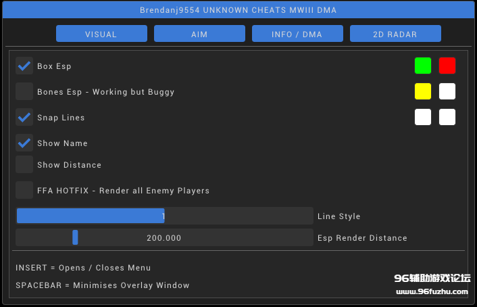The height and width of the screenshot is (307, 477).
Task: Click the www.96fuzhu.com watermark link
Action: (431, 292)
